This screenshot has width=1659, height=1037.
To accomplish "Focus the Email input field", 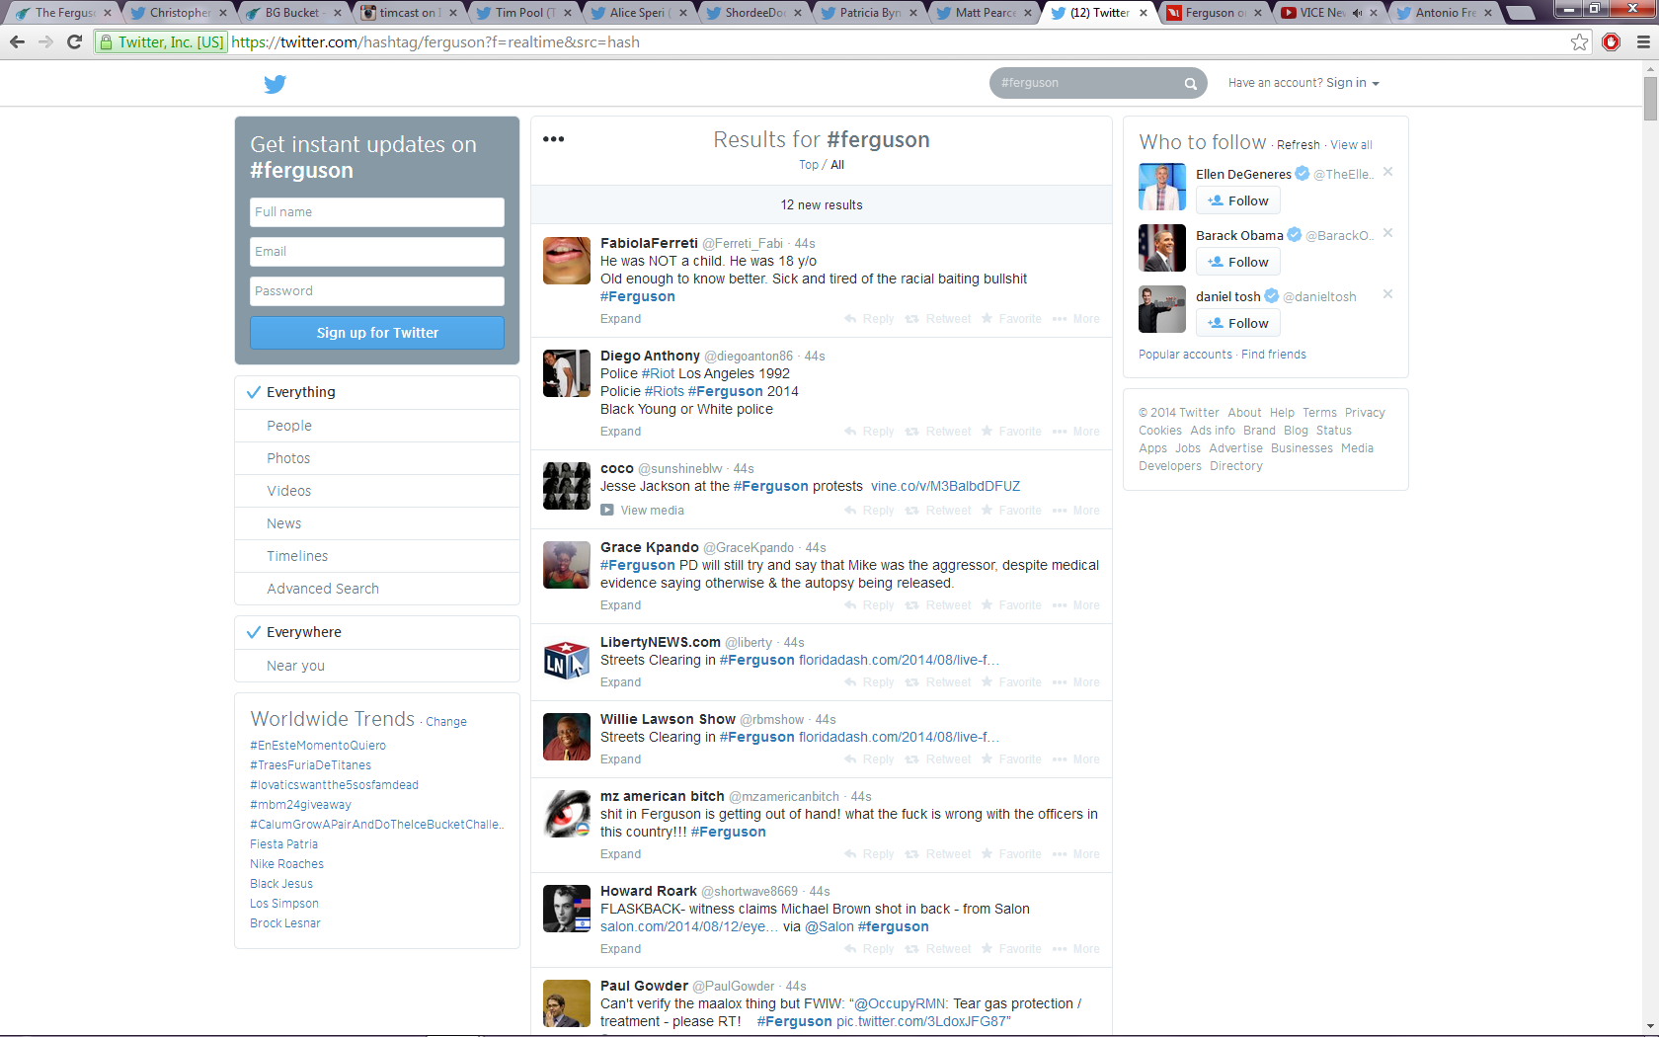I will tap(377, 252).
